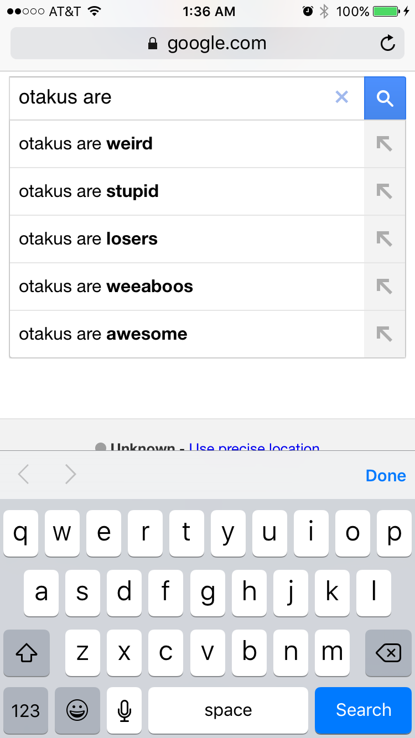Toggle the shift key on the keyboard
Screen dimensions: 415x738
click(27, 653)
